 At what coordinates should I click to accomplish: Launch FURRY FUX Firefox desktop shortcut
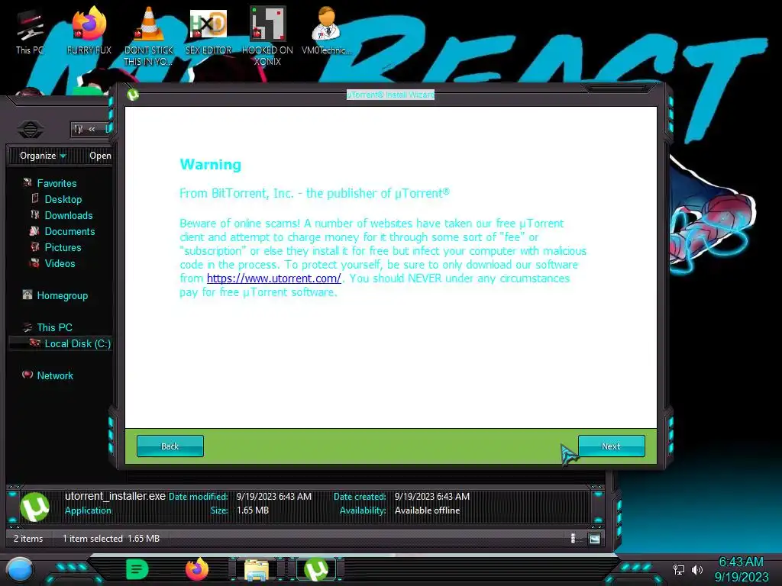[89, 31]
